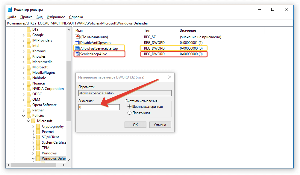Click the MozillaPlugins folder icon
Image resolution: width=300 pixels, height=175 pixels.
click(28, 73)
